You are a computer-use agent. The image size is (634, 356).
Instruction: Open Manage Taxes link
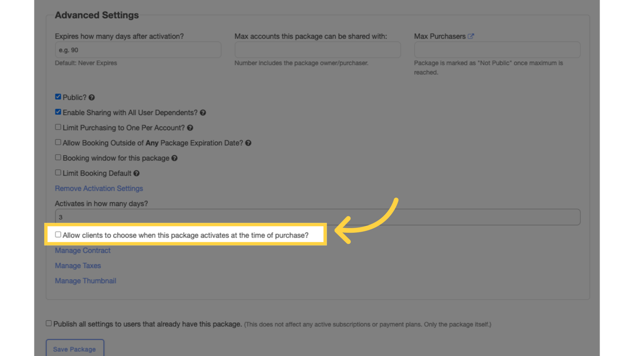pyautogui.click(x=78, y=266)
